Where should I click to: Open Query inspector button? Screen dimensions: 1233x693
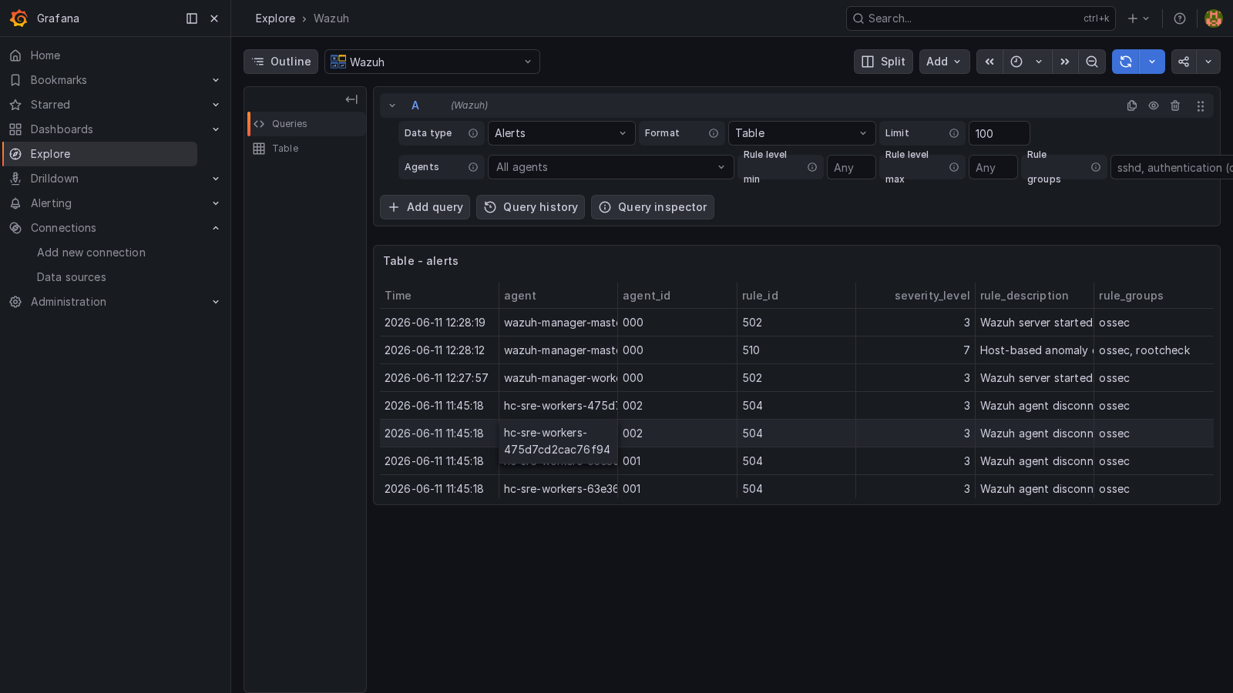pyautogui.click(x=653, y=207)
